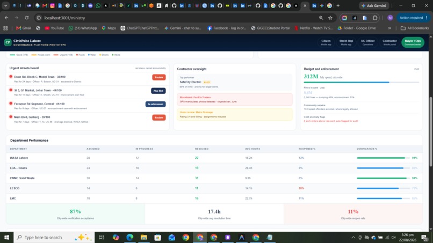Show hidden system tray icons

(353, 237)
